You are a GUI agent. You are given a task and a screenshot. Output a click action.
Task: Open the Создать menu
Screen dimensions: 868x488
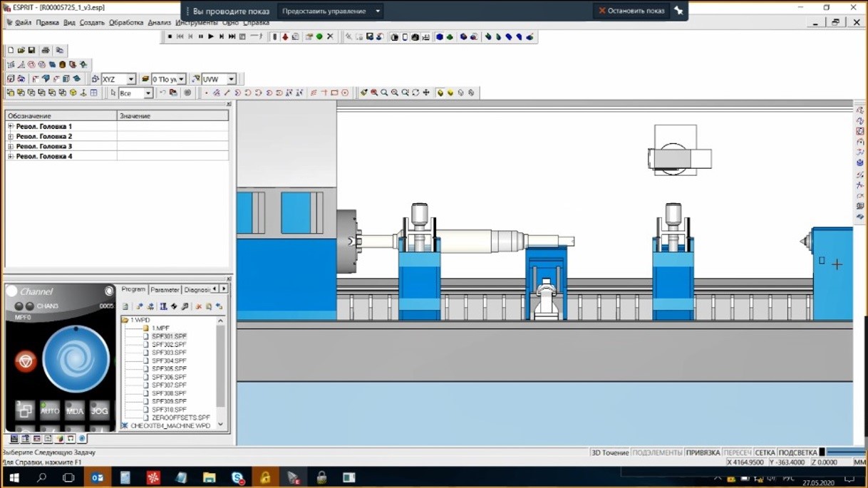[x=92, y=22]
